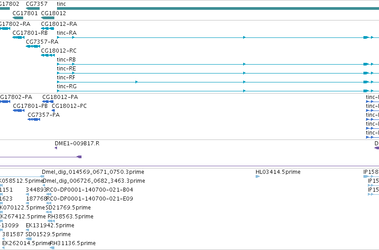Select the 187768 EST label
The width and height of the screenshot is (379, 250).
(37, 199)
